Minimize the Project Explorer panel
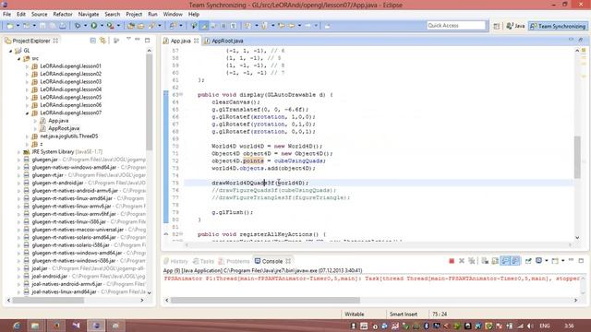The image size is (591, 332). coord(138,40)
